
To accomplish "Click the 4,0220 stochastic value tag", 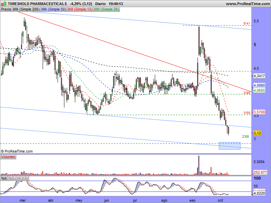I will 259,193.
